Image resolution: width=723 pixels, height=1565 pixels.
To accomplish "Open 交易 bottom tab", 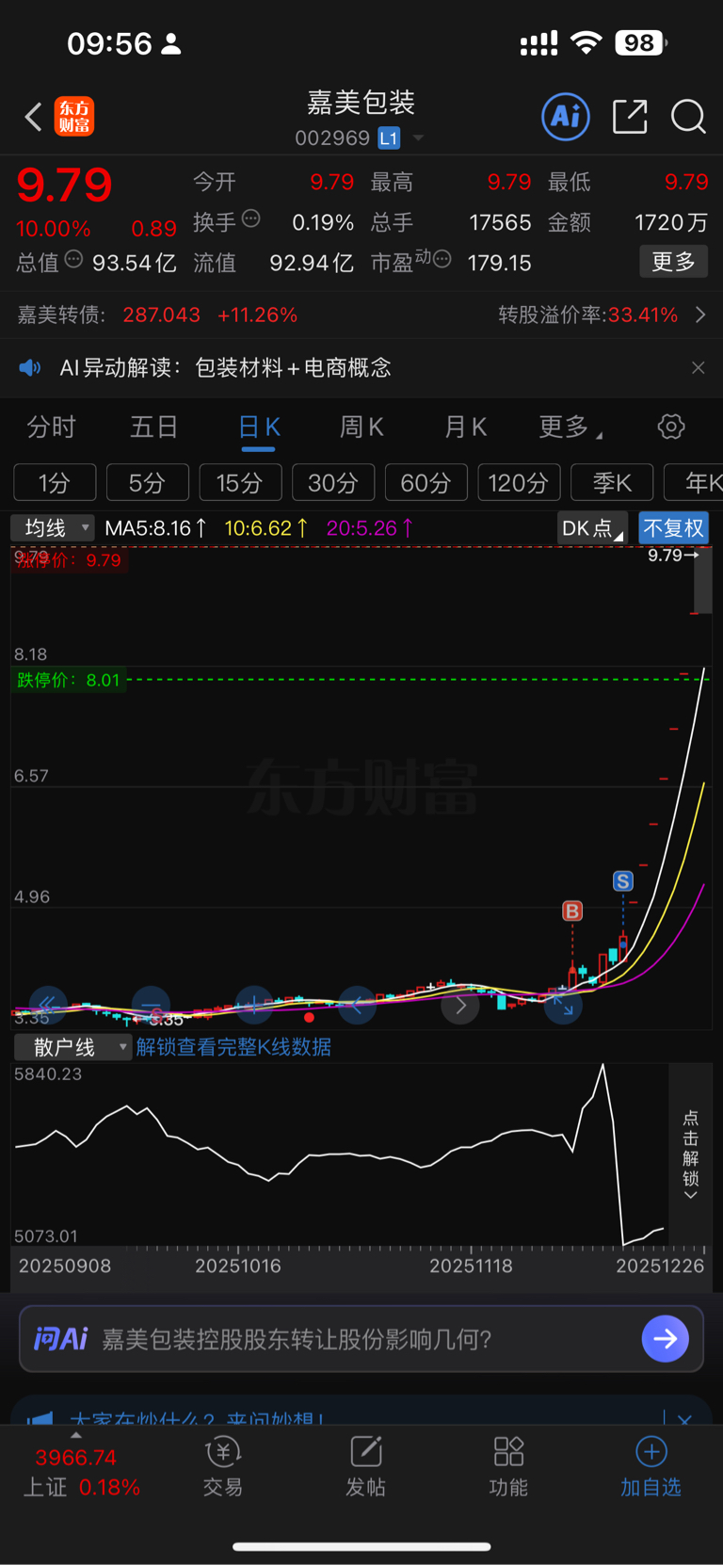I will pyautogui.click(x=223, y=1467).
